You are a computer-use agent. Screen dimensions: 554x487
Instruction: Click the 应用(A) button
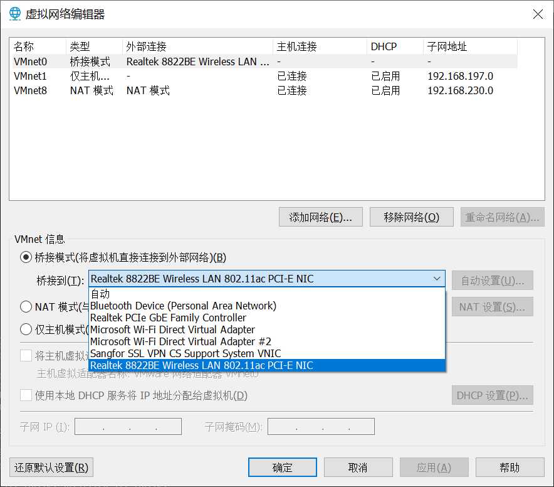434,468
